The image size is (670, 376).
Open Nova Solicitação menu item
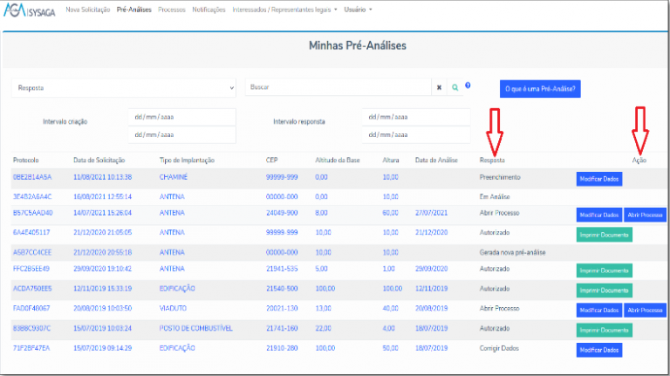pos(87,10)
